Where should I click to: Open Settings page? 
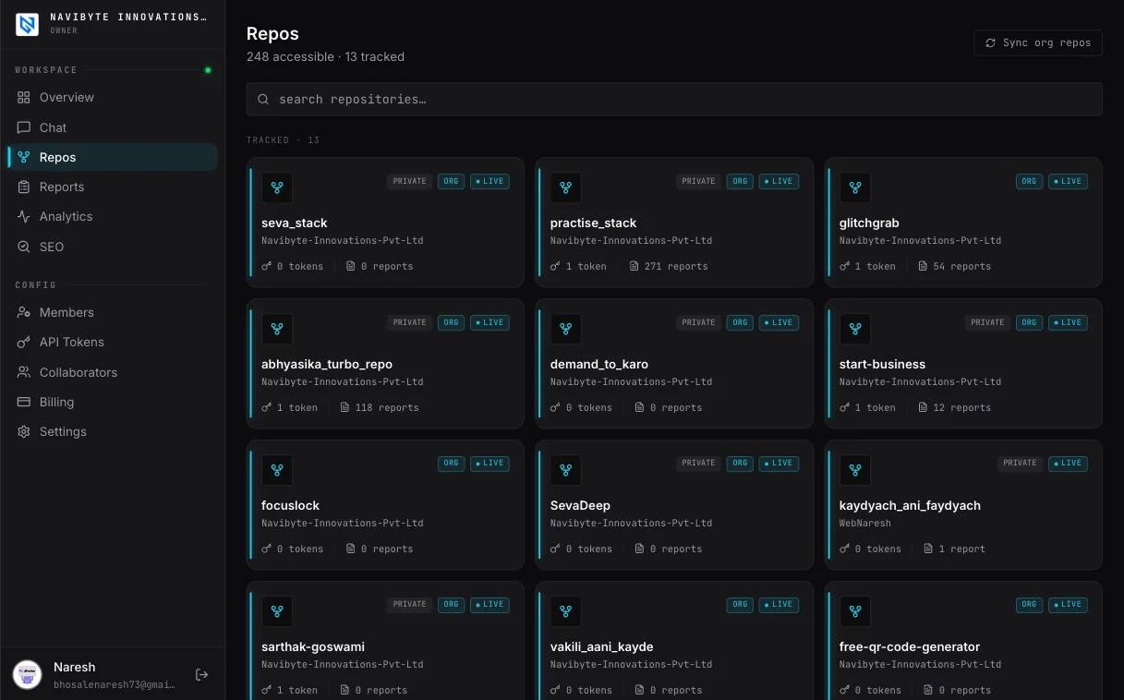pyautogui.click(x=112, y=431)
